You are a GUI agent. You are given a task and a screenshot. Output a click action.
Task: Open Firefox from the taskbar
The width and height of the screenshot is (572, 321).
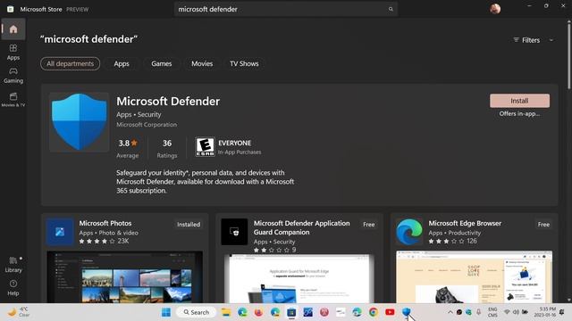[258, 312]
